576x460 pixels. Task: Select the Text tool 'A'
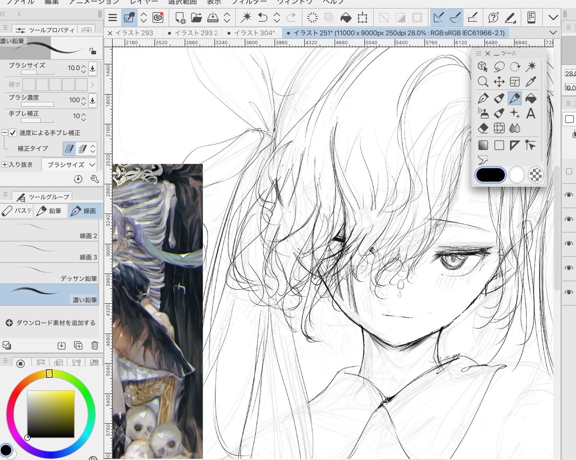tap(531, 114)
